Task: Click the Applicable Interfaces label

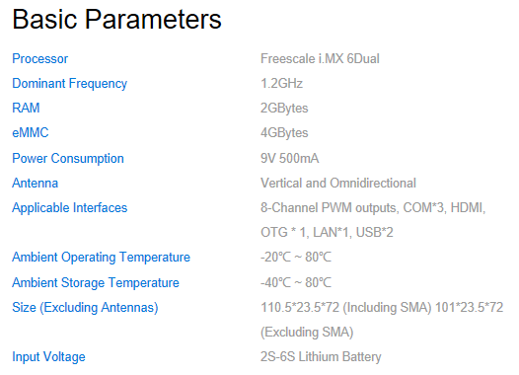Action: coord(69,208)
